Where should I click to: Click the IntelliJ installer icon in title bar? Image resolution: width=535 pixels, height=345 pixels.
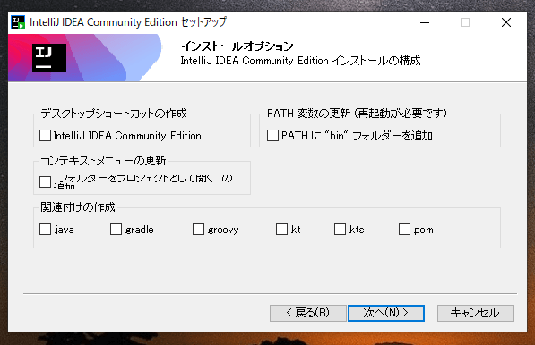tap(18, 22)
